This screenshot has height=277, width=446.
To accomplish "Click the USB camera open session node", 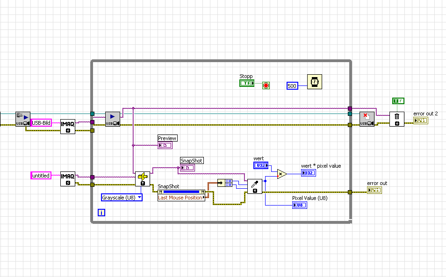I will coord(23,119).
